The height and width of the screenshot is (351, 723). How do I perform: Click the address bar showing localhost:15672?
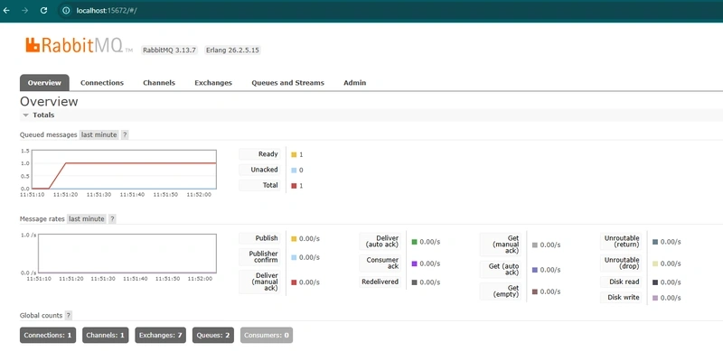coord(107,10)
